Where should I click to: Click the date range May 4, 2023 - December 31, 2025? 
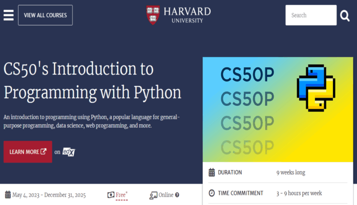pos(49,195)
